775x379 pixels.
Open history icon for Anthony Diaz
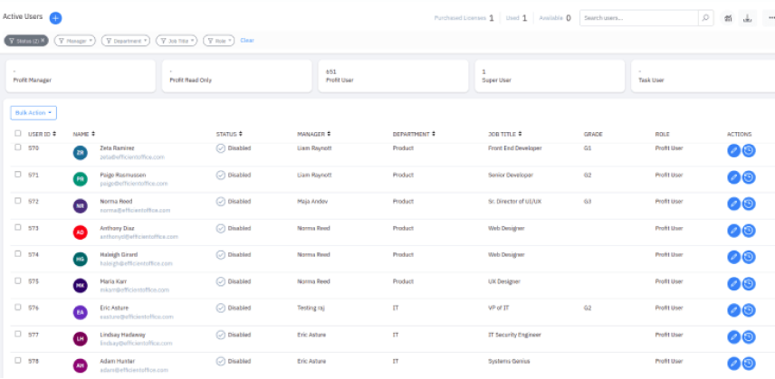point(749,231)
